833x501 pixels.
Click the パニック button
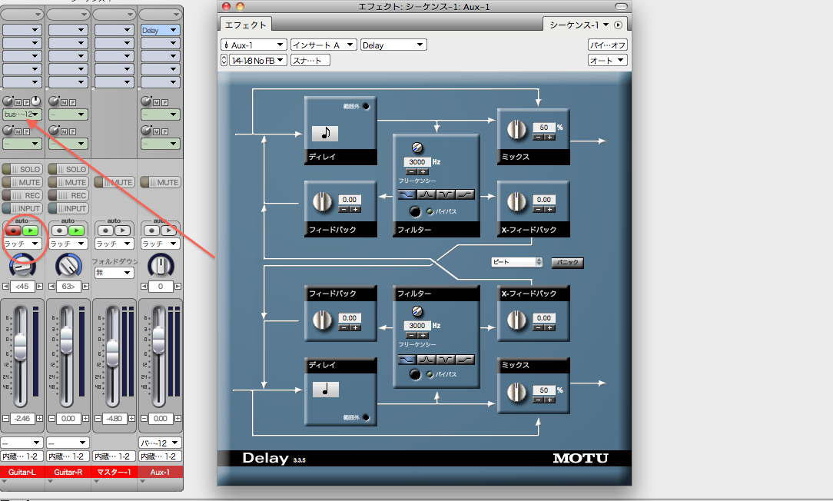point(567,263)
